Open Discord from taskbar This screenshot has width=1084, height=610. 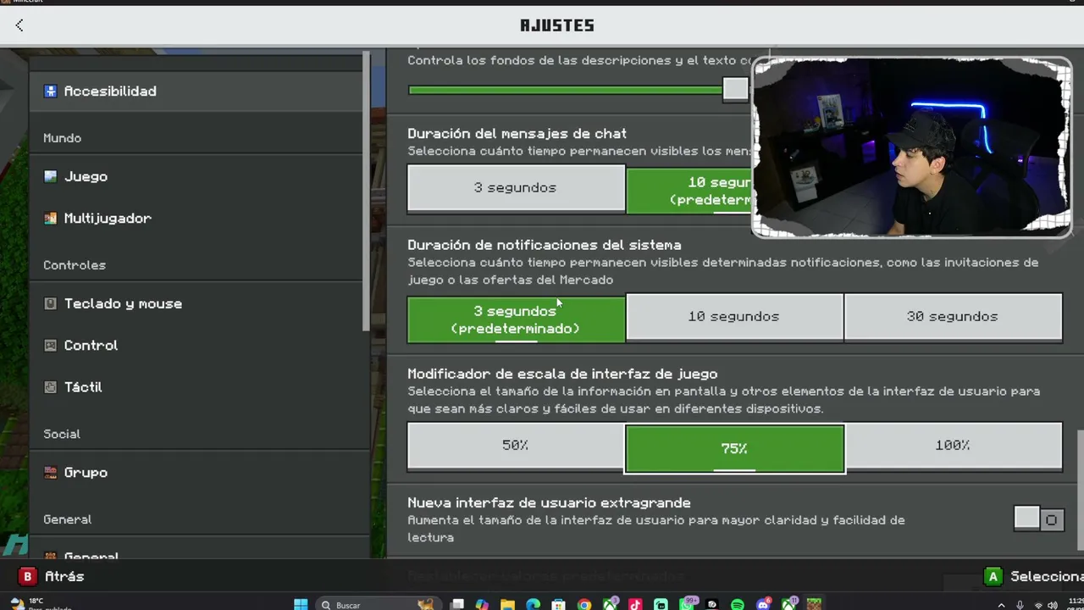(x=763, y=604)
